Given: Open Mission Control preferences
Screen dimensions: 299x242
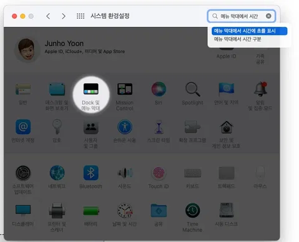Looking at the screenshot, I should (x=125, y=96).
